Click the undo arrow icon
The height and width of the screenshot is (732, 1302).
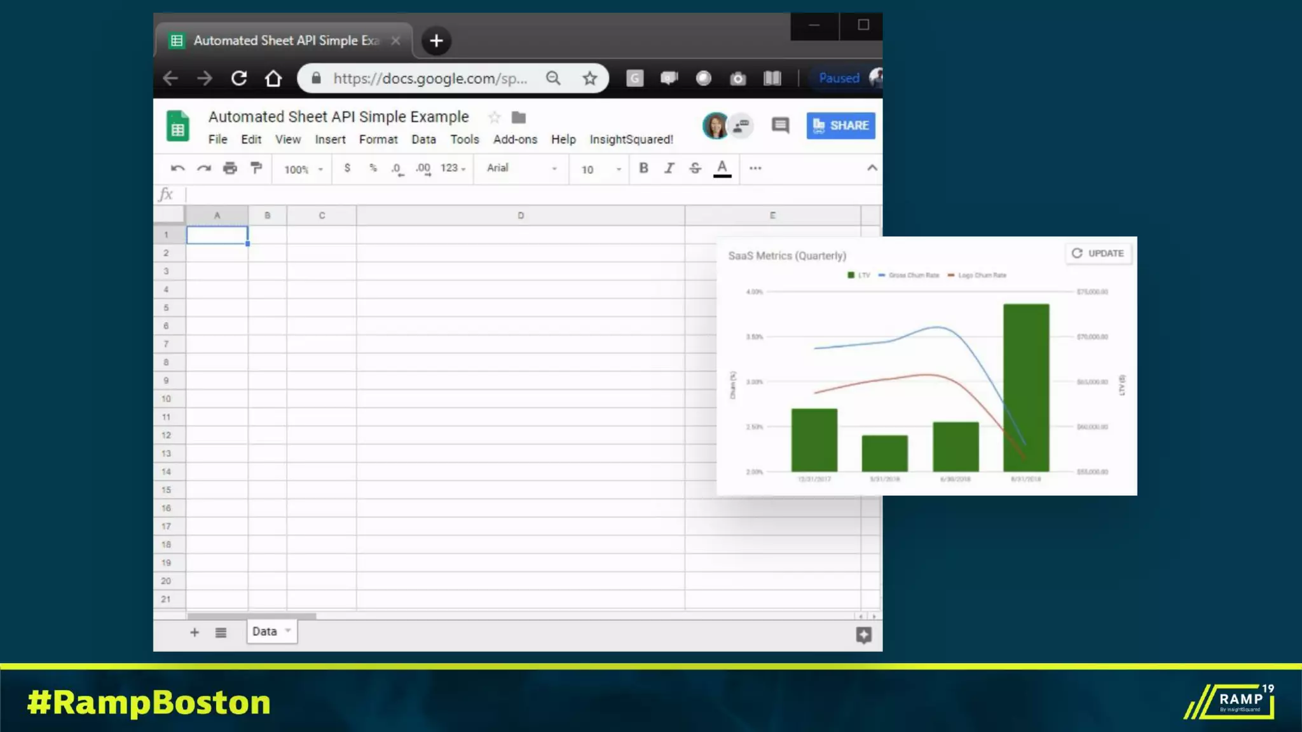[177, 168]
